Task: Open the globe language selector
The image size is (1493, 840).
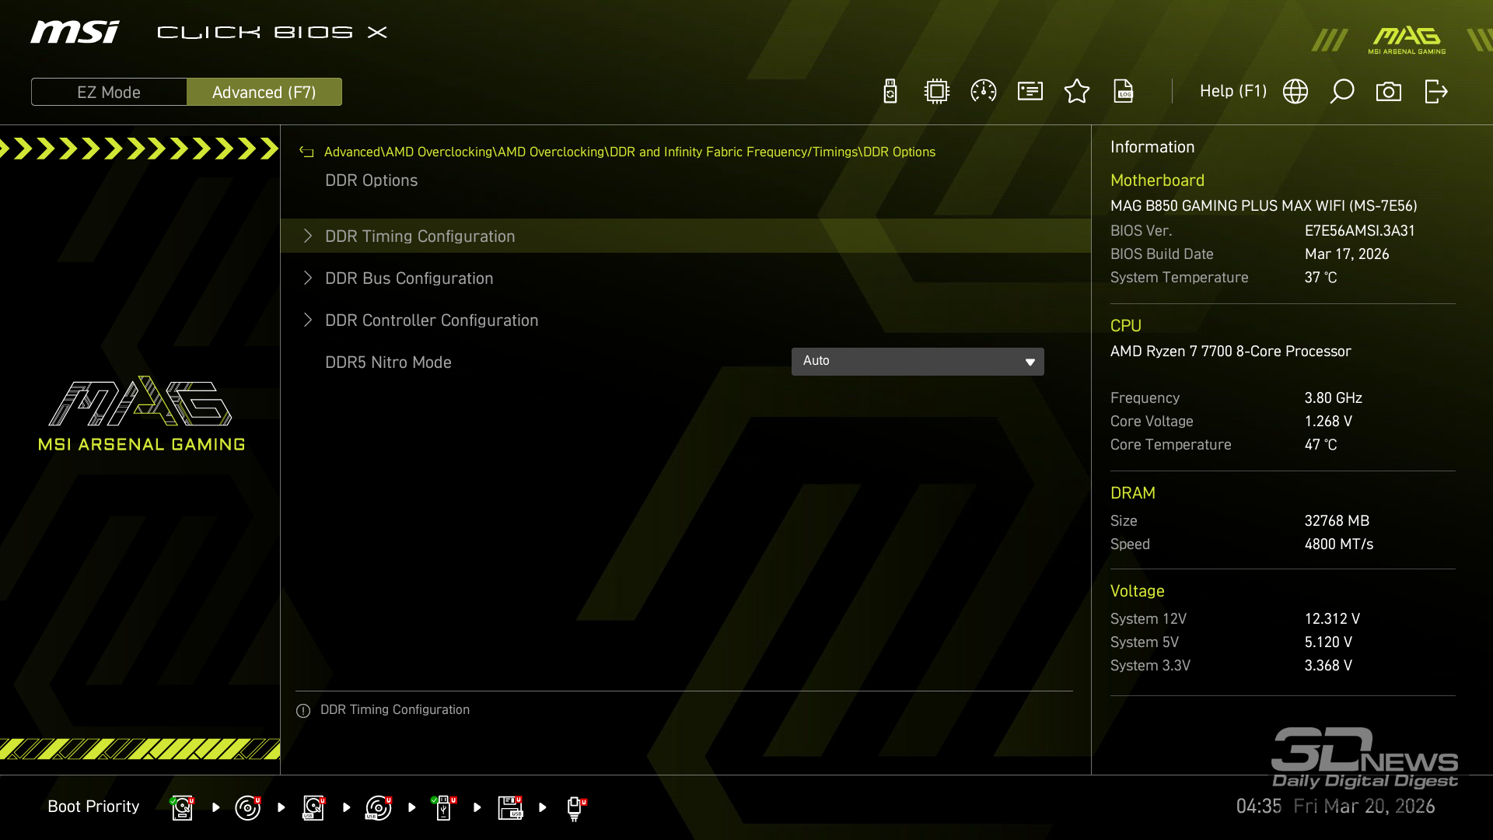Action: [x=1295, y=92]
